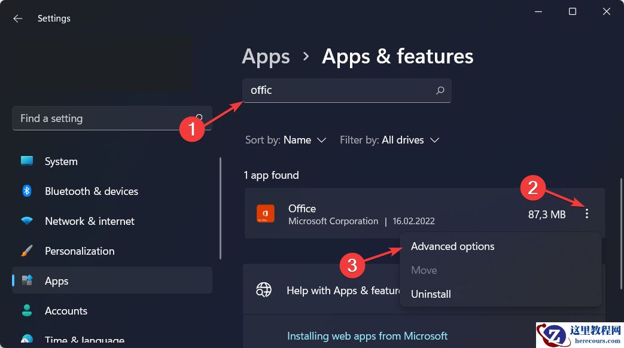
Task: Open Accounts settings
Action: [66, 310]
